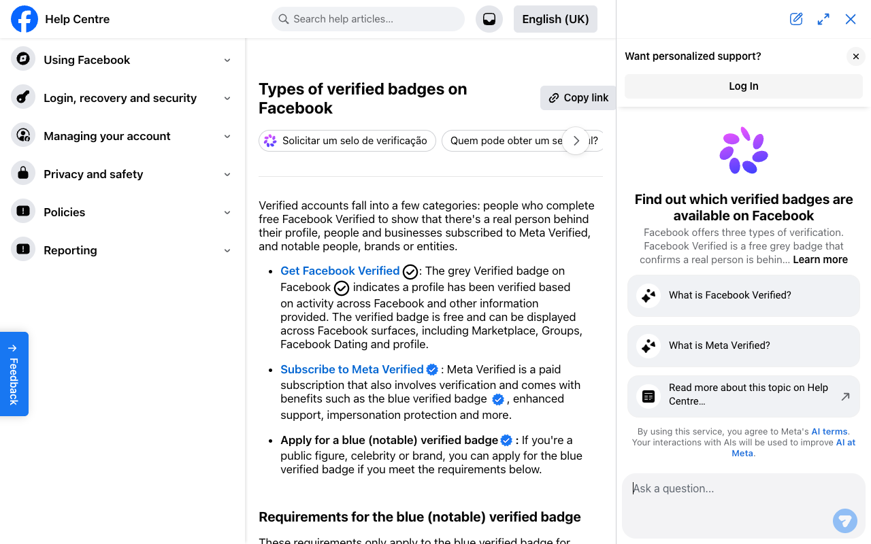Click Help Centre title text
Image resolution: width=871 pixels, height=544 pixels.
(x=78, y=19)
